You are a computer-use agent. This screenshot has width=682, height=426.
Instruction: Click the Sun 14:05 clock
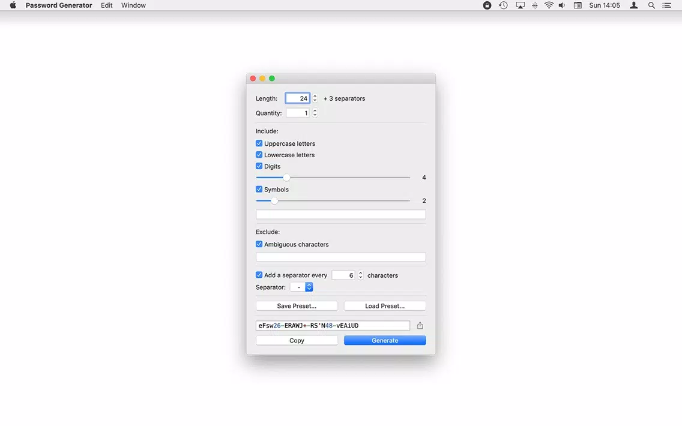604,5
